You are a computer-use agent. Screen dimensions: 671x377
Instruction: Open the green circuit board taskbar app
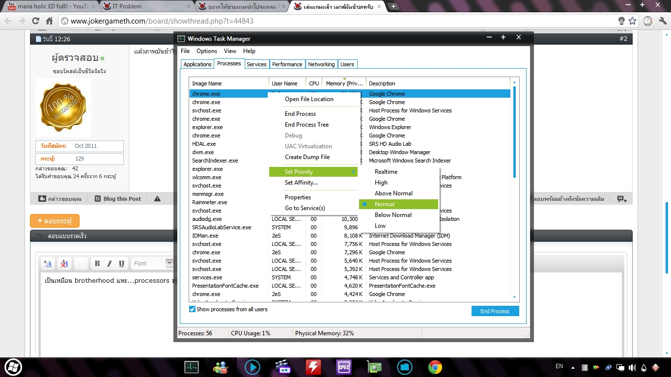coord(375,367)
